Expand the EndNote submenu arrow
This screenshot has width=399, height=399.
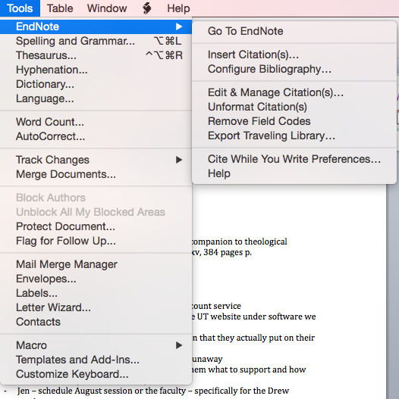[179, 26]
